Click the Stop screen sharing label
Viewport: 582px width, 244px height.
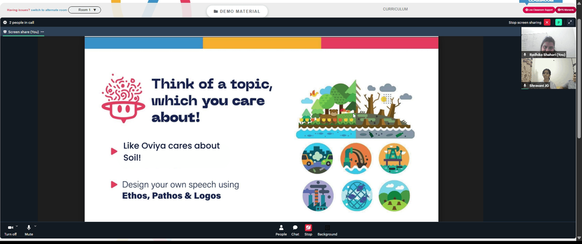525,23
